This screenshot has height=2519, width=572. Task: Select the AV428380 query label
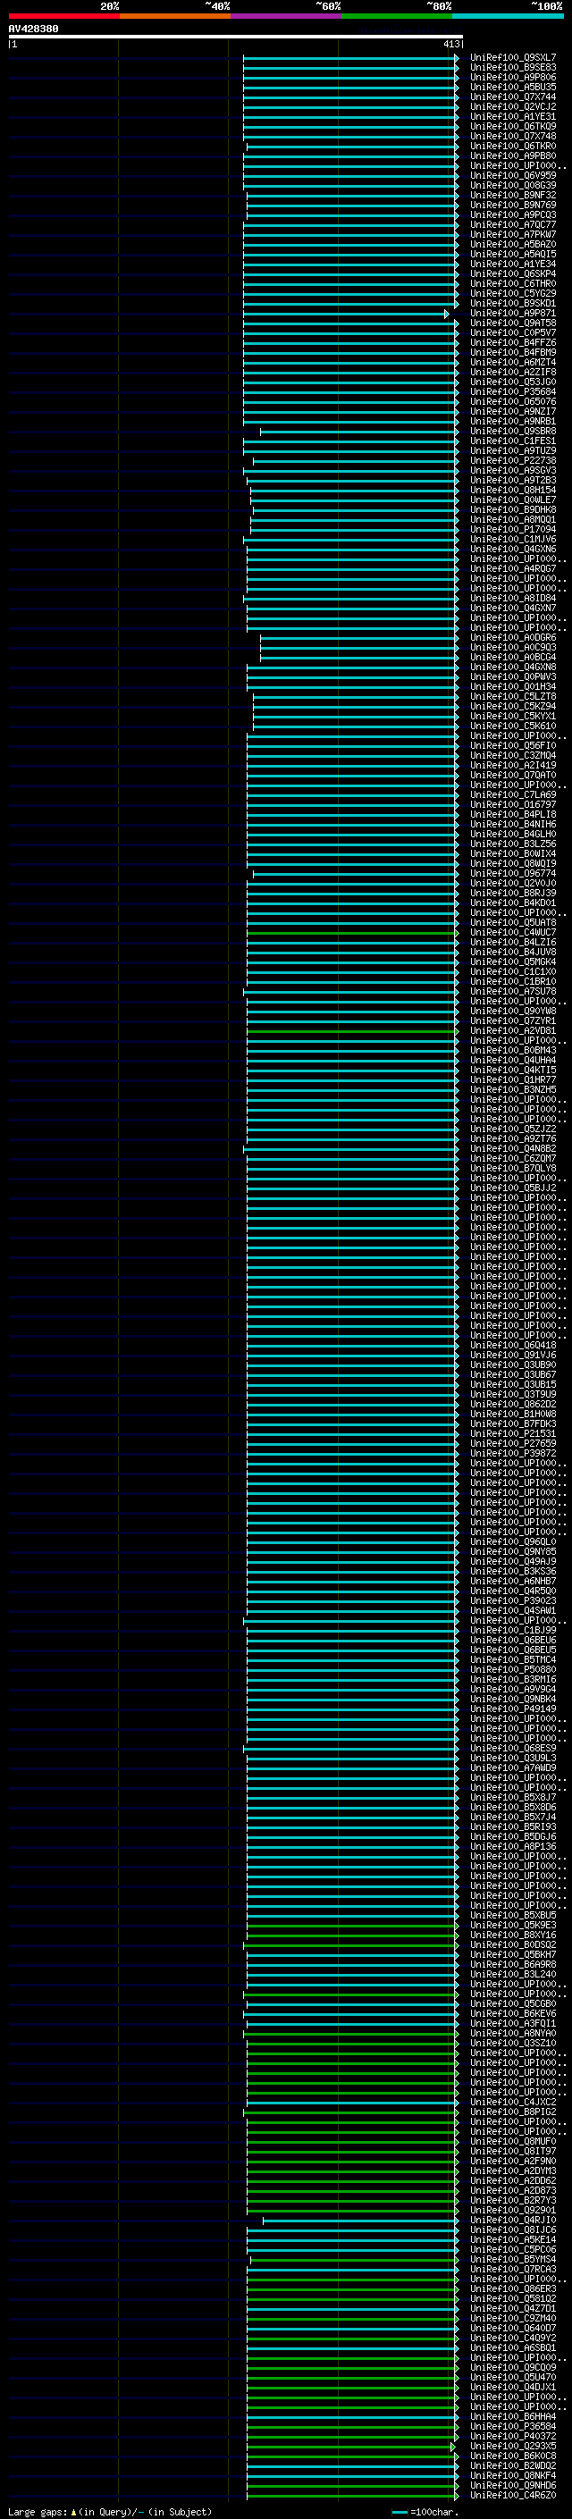[x=33, y=29]
